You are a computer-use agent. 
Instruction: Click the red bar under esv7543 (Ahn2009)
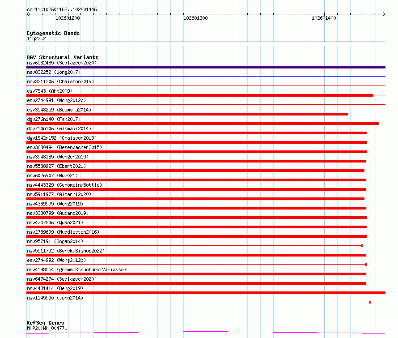click(200, 95)
